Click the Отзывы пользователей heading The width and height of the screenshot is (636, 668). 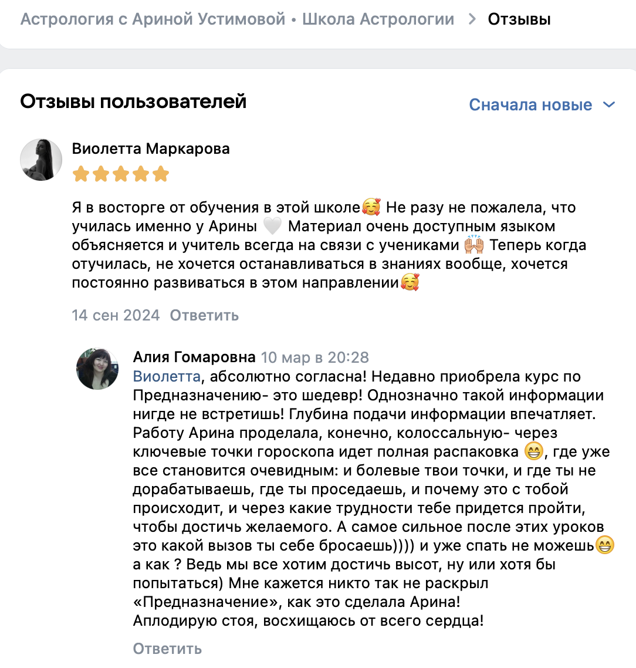[x=133, y=102]
